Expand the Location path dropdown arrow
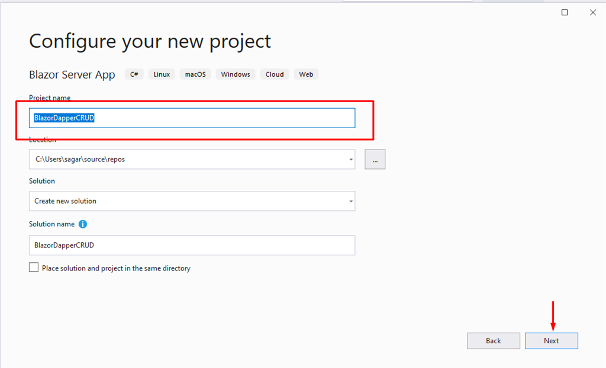The width and height of the screenshot is (606, 368). (x=351, y=159)
